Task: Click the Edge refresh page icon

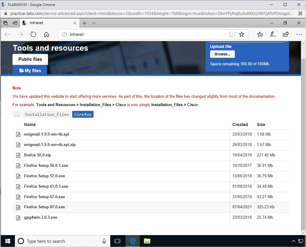Action: (x=33, y=35)
